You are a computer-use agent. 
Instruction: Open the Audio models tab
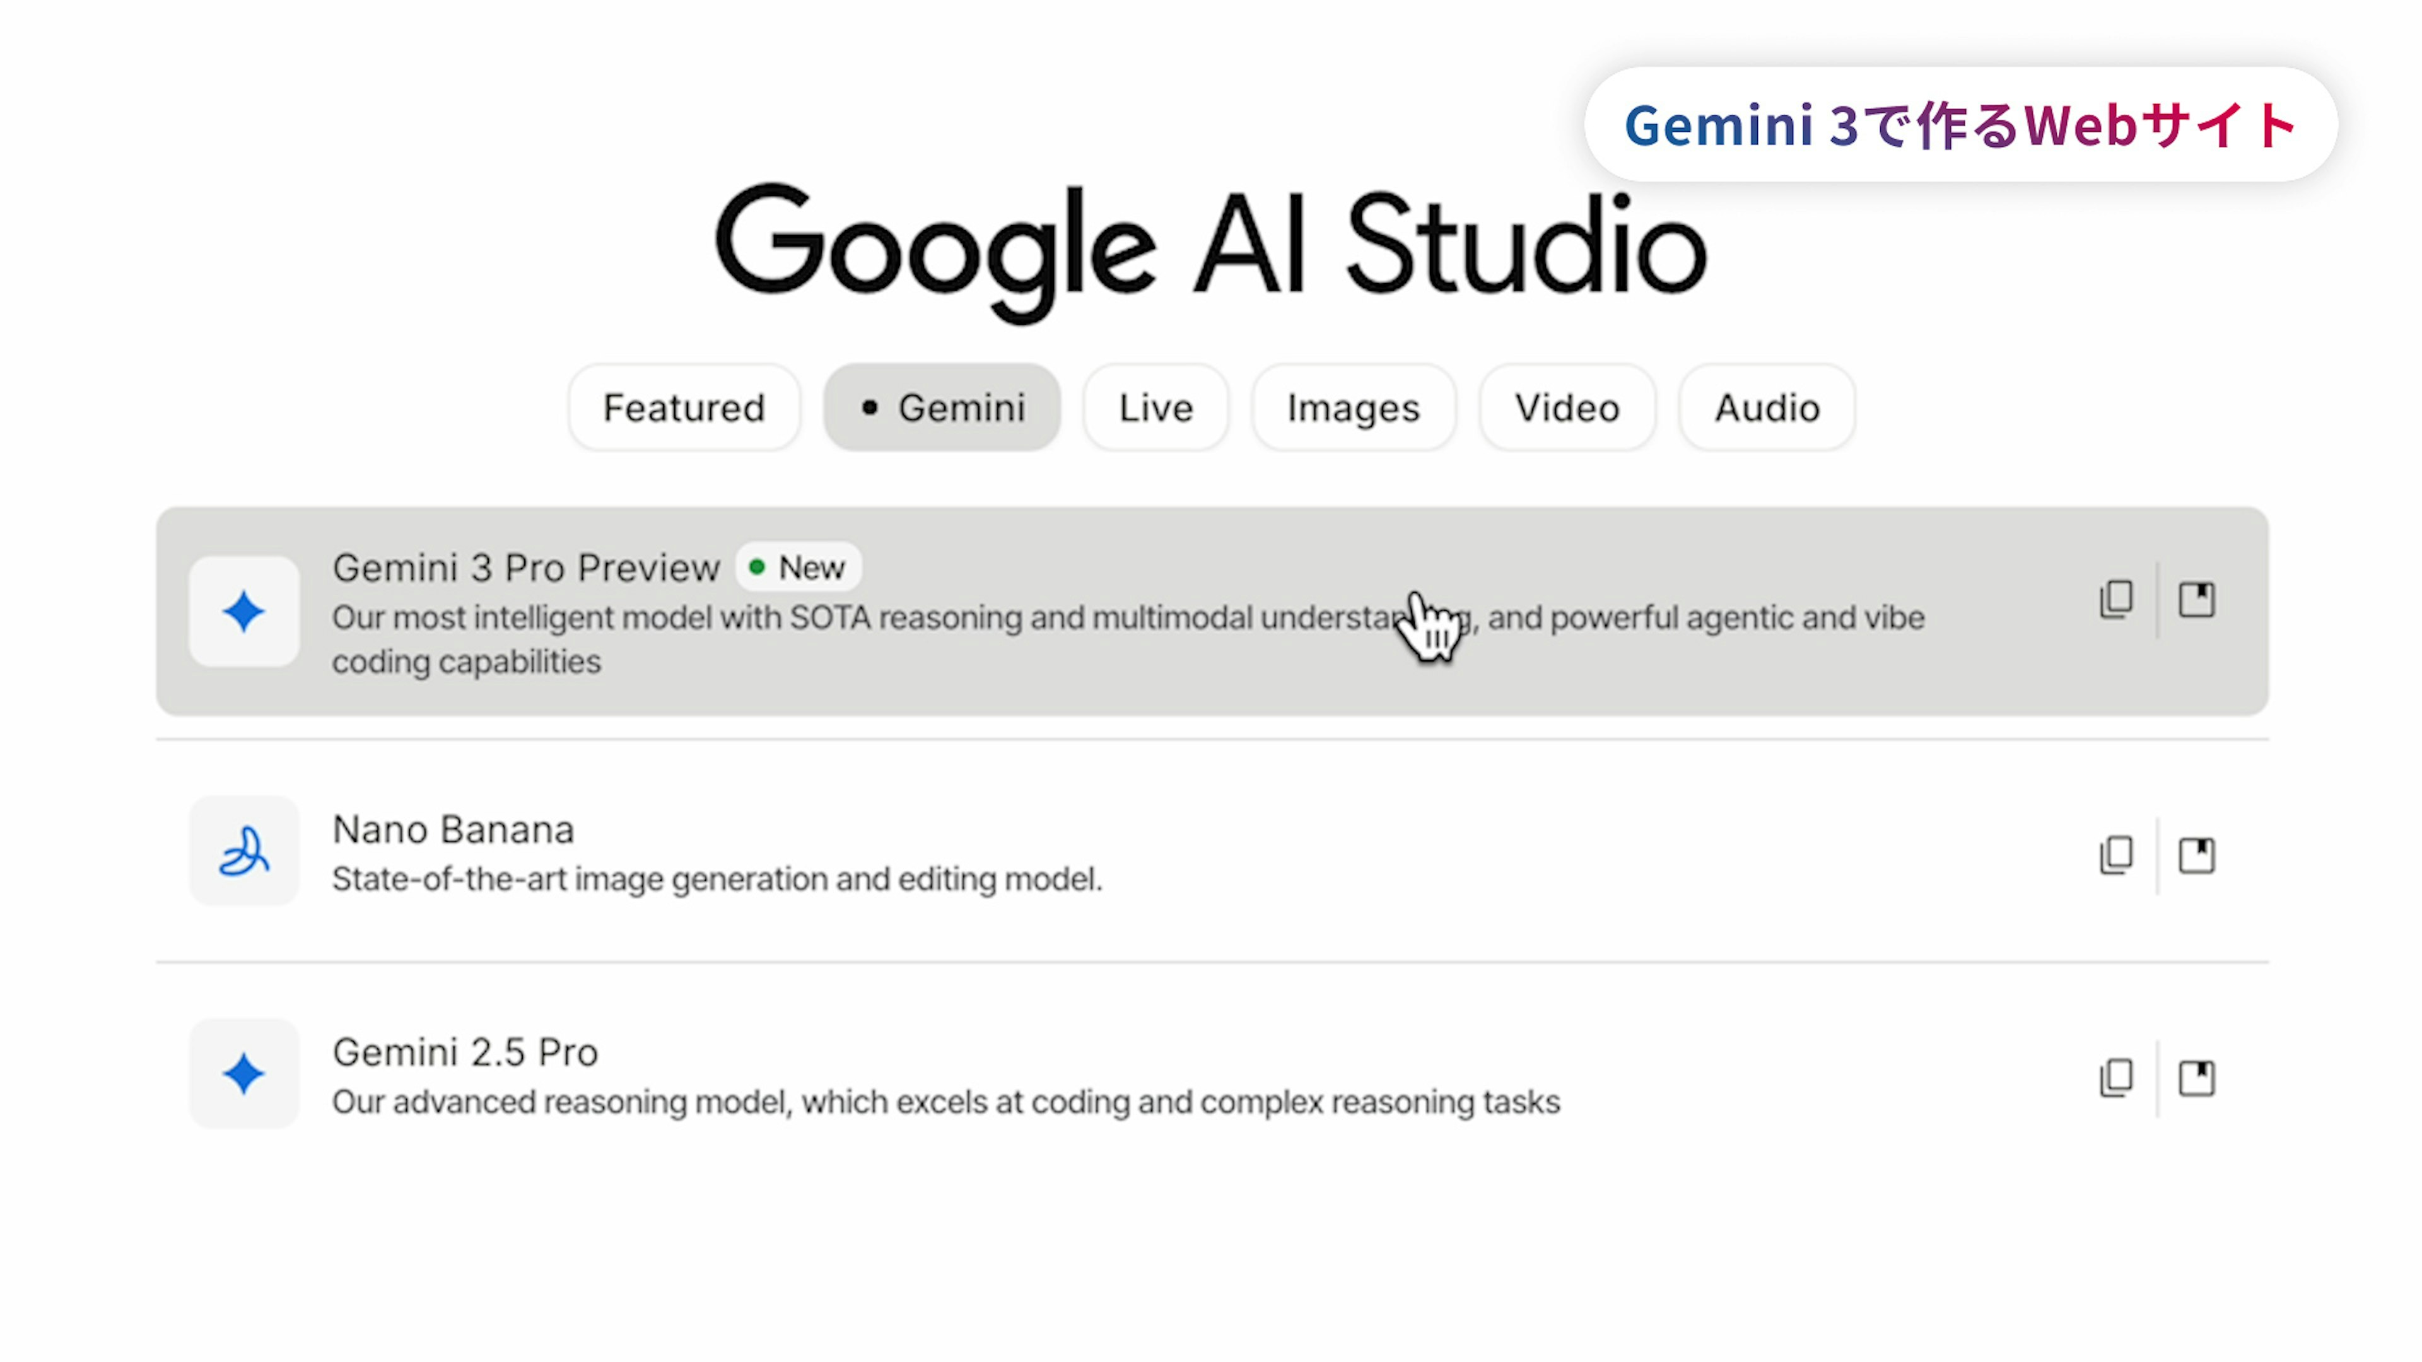1767,408
